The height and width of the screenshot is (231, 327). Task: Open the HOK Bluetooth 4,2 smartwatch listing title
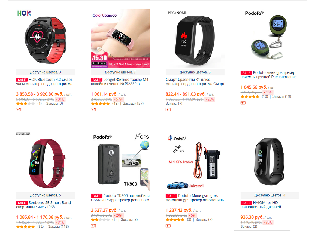[x=45, y=82]
